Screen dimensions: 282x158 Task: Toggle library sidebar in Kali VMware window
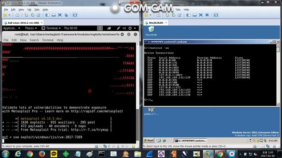coord(47,15)
